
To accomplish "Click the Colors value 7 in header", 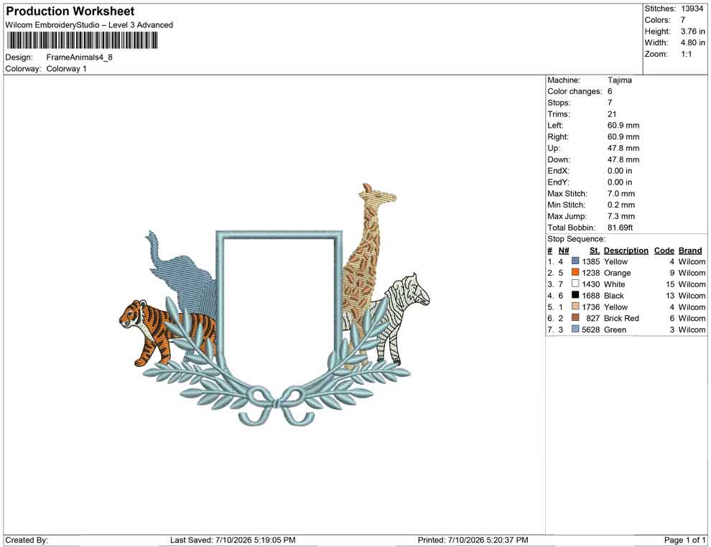I will click(683, 20).
